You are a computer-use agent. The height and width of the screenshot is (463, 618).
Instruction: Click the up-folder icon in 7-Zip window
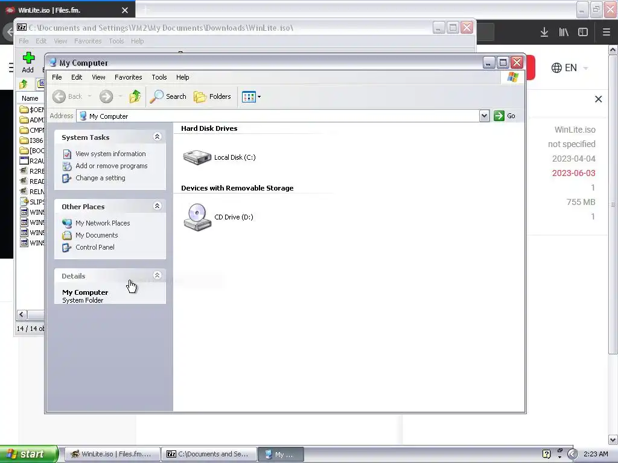[x=24, y=84]
